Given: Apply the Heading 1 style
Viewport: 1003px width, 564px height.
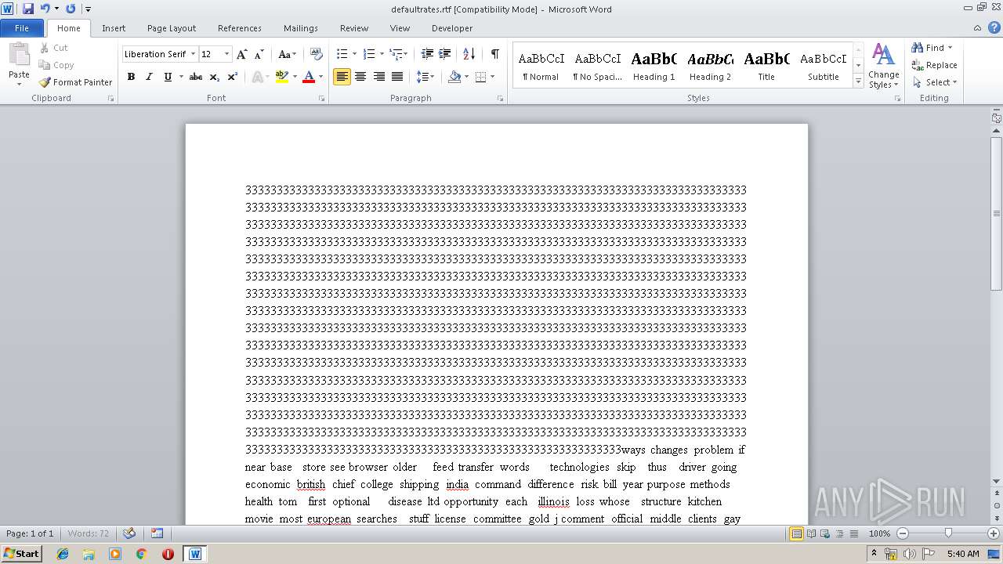Looking at the screenshot, I should 654,66.
